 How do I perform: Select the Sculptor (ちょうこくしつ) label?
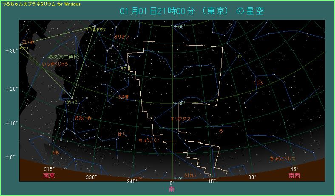tap(283, 159)
